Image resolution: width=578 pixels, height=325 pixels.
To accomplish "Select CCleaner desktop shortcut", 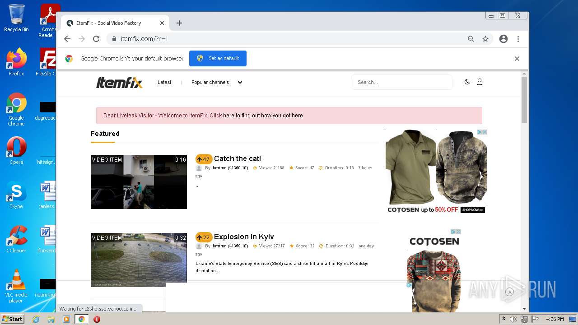I will point(16,239).
